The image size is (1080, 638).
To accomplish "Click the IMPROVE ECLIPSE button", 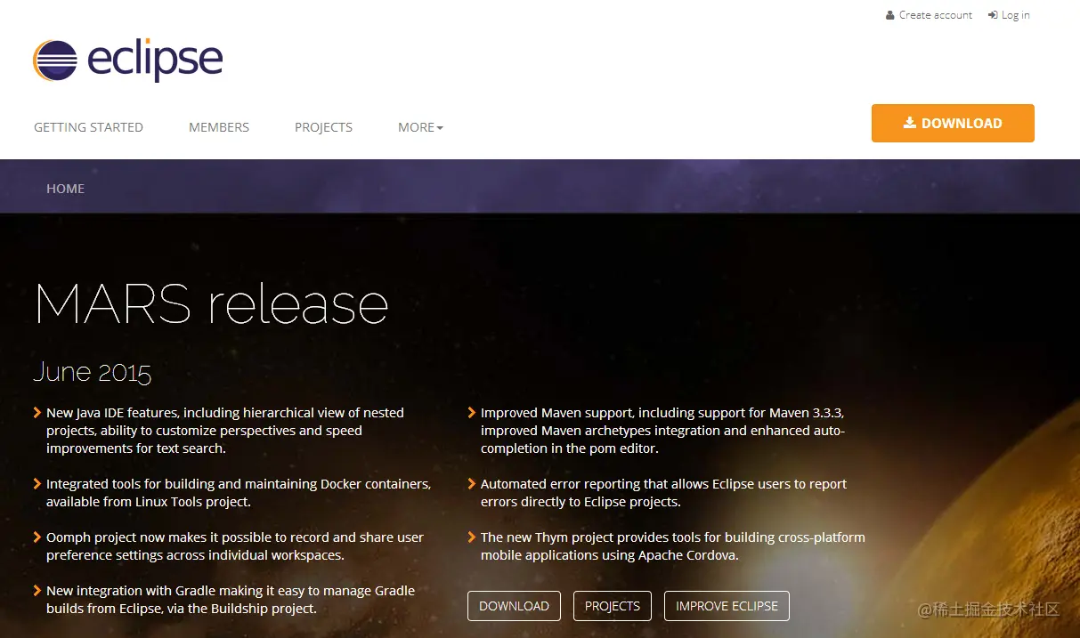I will 727,606.
